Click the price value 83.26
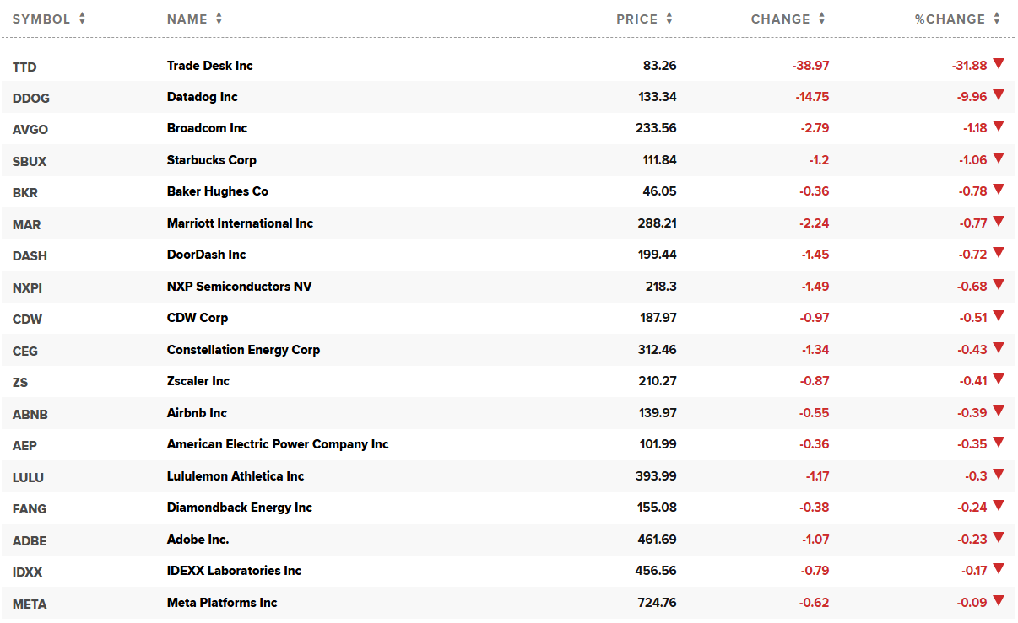Image resolution: width=1018 pixels, height=623 pixels. click(660, 65)
